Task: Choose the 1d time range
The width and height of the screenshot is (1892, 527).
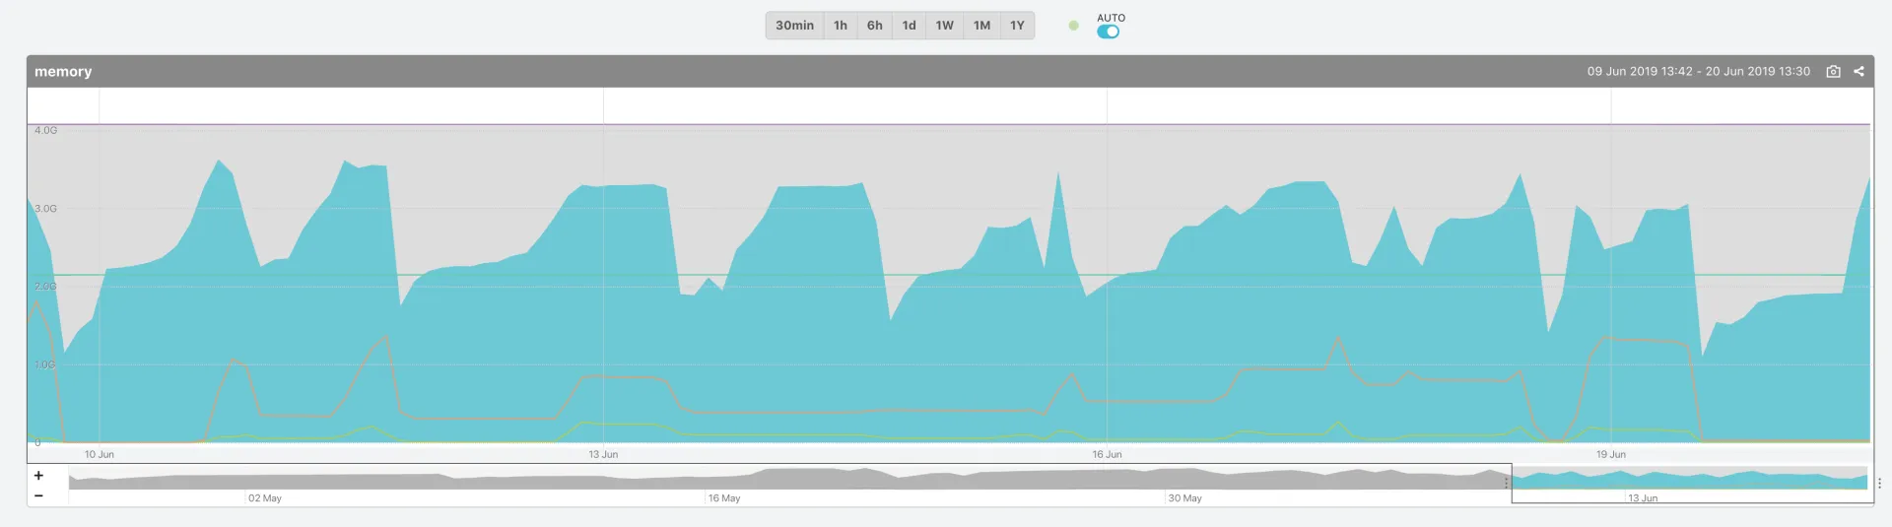Action: coord(909,26)
